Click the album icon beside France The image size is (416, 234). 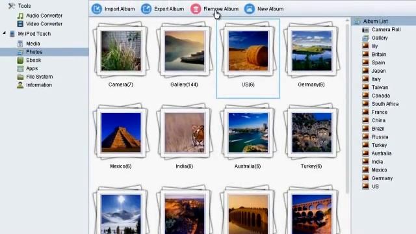[x=365, y=112]
